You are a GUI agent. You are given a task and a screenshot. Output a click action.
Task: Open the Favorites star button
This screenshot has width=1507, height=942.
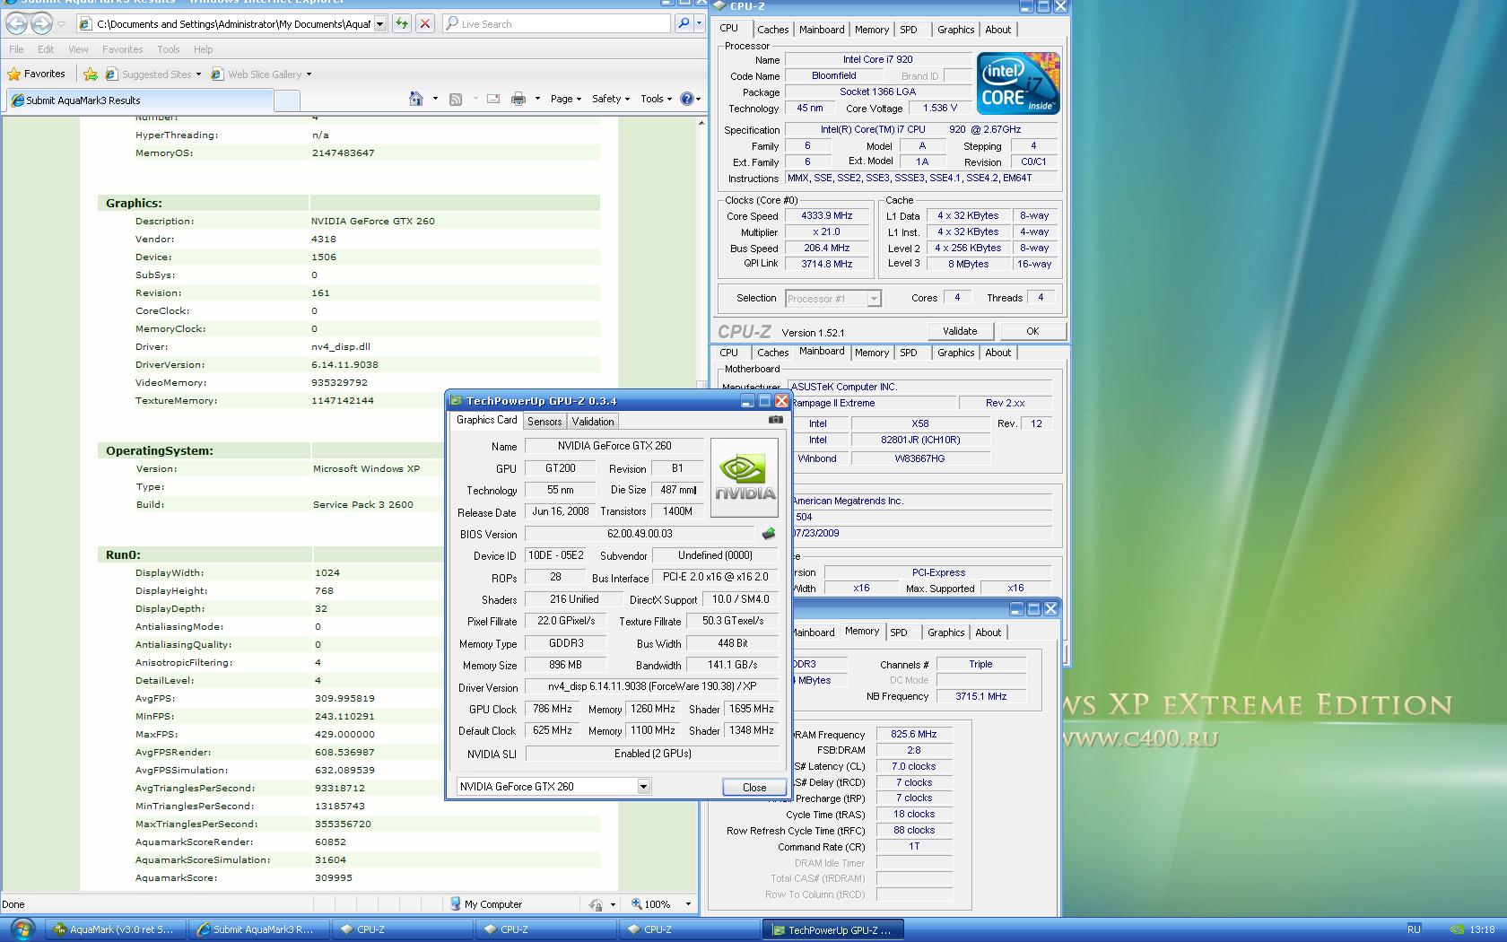[x=37, y=74]
